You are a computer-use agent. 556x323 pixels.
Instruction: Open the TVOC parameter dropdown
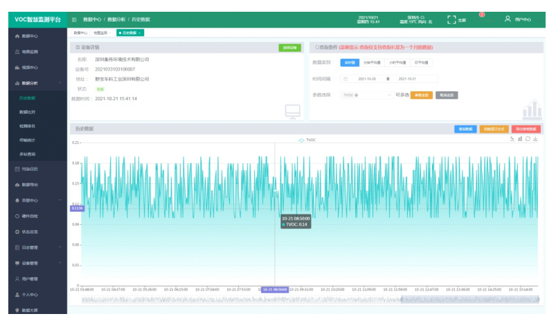367,95
